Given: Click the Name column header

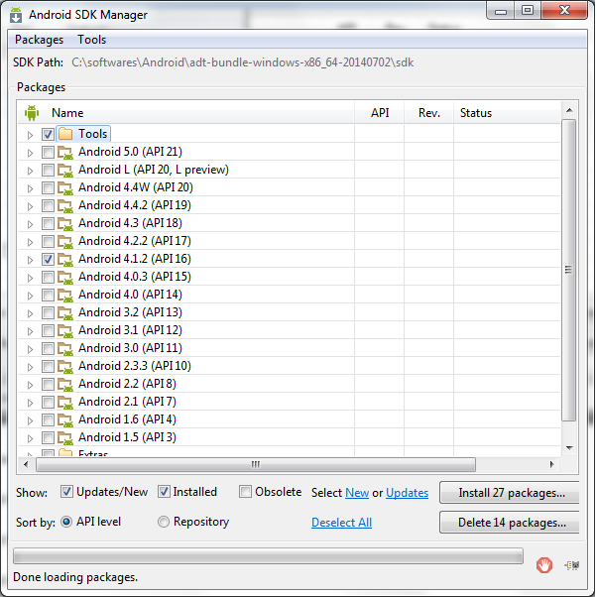Looking at the screenshot, I should (x=185, y=113).
